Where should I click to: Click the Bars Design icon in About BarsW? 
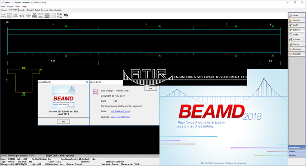pyautogui.click(x=95, y=92)
